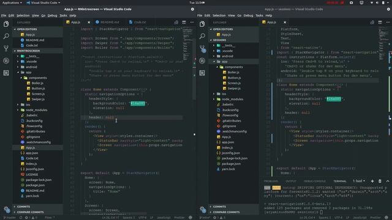Screen dimensions: 392x220
Task: Split editor in right window
Action: click(x=380, y=22)
